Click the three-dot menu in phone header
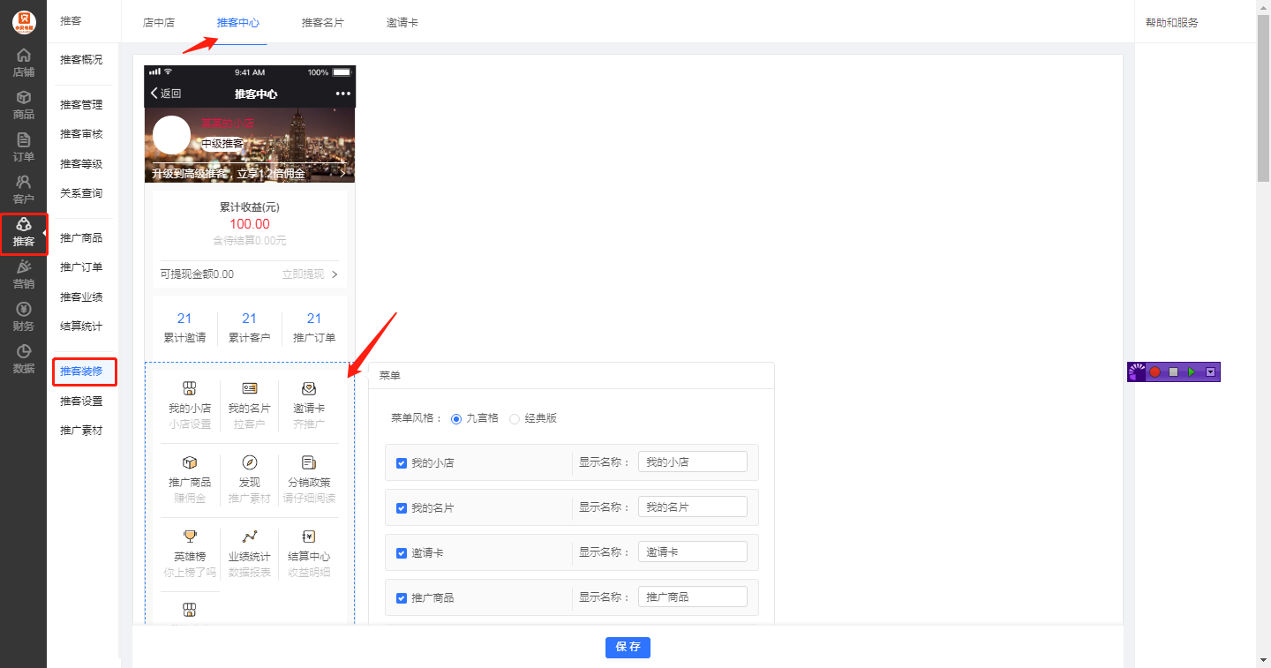 342,94
